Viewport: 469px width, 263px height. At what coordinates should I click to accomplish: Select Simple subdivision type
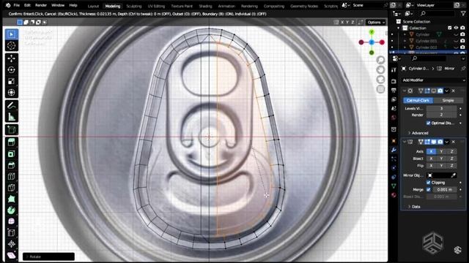(448, 101)
